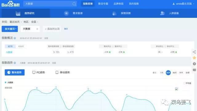The width and height of the screenshot is (197, 111).
Task: Expand the smile user account menu
Action: [x=183, y=4]
